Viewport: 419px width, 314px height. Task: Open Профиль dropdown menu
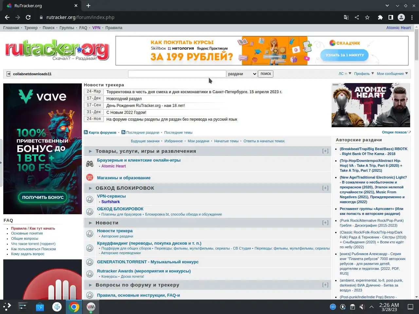tap(364, 74)
